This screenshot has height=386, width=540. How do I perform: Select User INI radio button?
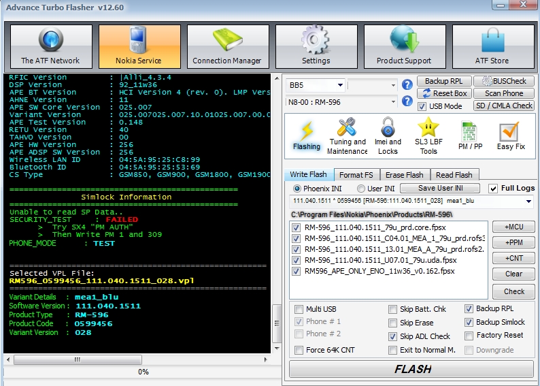360,189
